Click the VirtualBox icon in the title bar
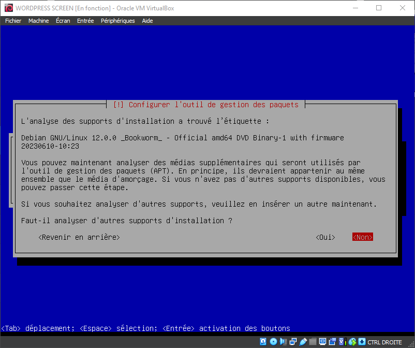This screenshot has height=348, width=415. (x=8, y=8)
